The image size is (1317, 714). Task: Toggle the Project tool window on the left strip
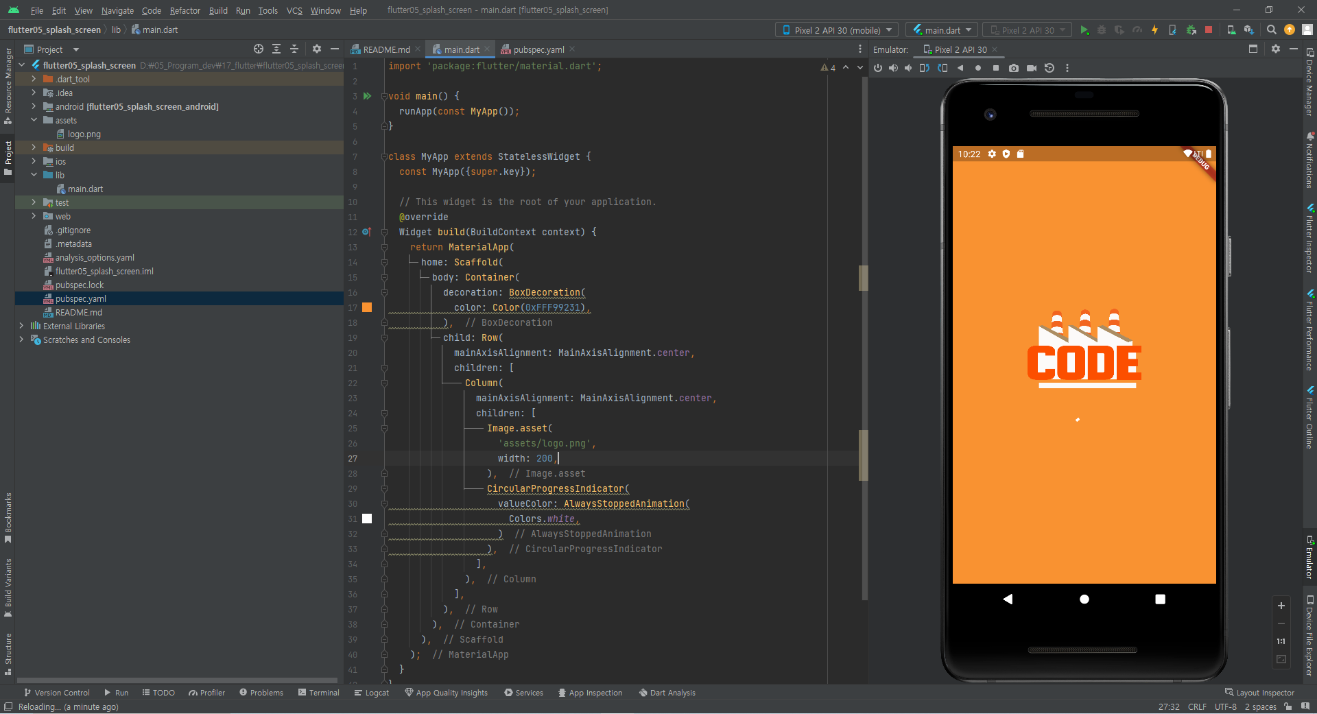pos(8,158)
